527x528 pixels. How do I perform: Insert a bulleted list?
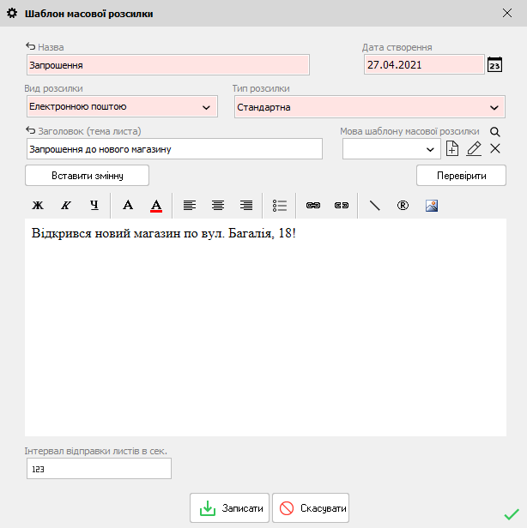pyautogui.click(x=280, y=206)
